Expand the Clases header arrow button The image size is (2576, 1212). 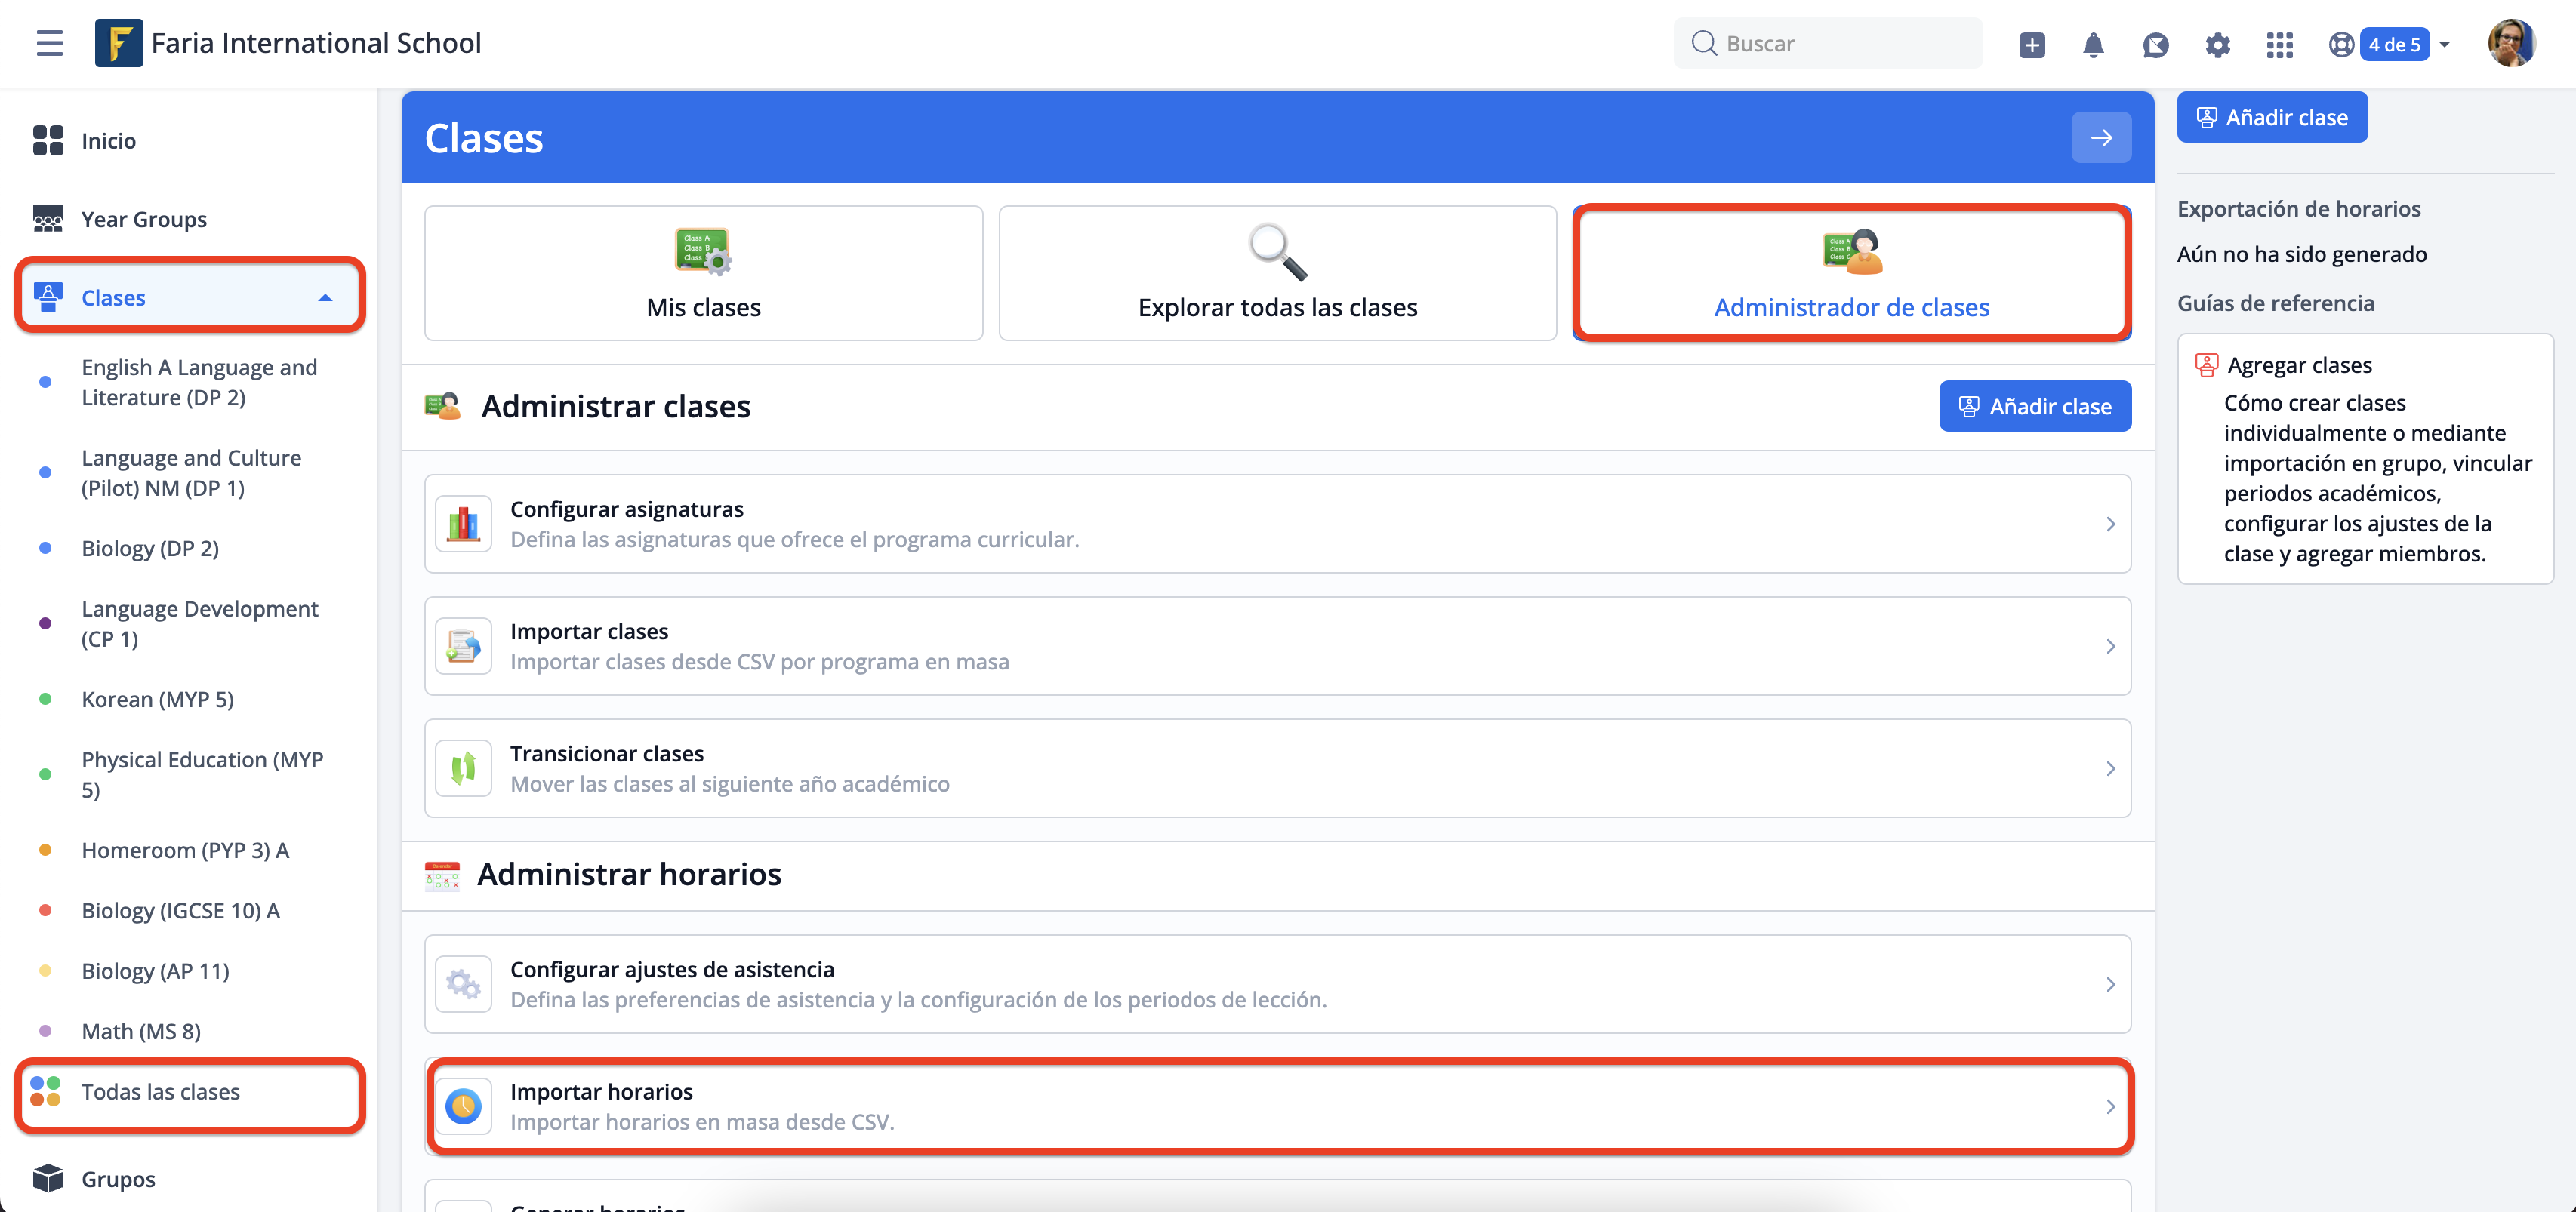tap(2100, 138)
